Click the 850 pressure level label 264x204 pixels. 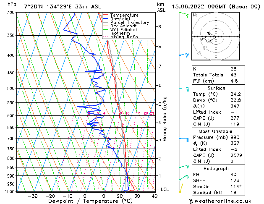(x=12, y=167)
